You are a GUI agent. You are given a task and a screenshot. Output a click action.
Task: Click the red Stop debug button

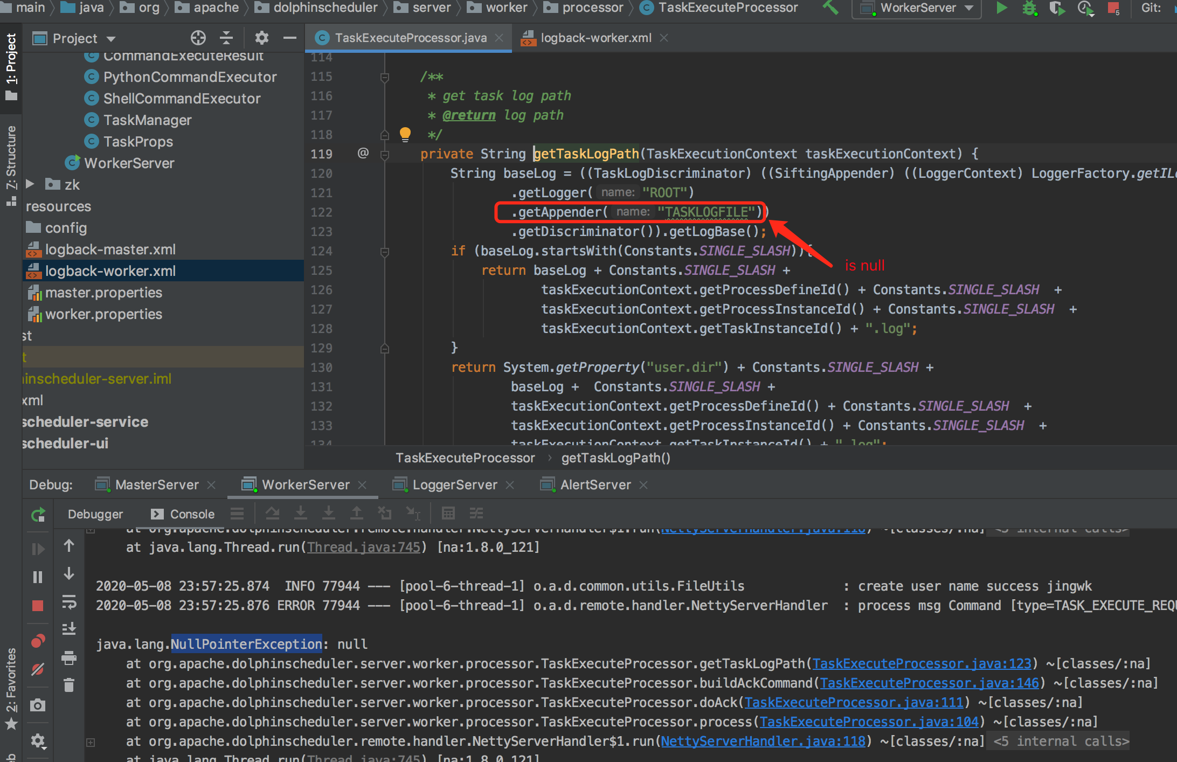(37, 606)
